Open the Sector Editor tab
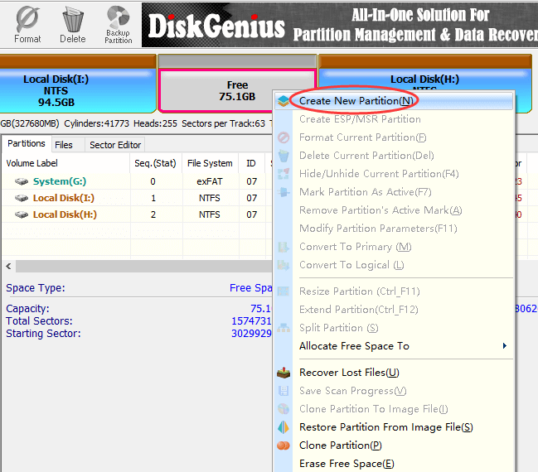Viewport: 538px width, 472px height. coord(114,145)
